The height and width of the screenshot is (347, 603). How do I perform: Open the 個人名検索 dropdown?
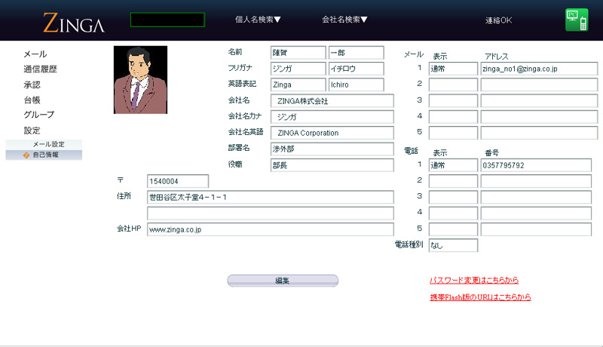[x=258, y=19]
